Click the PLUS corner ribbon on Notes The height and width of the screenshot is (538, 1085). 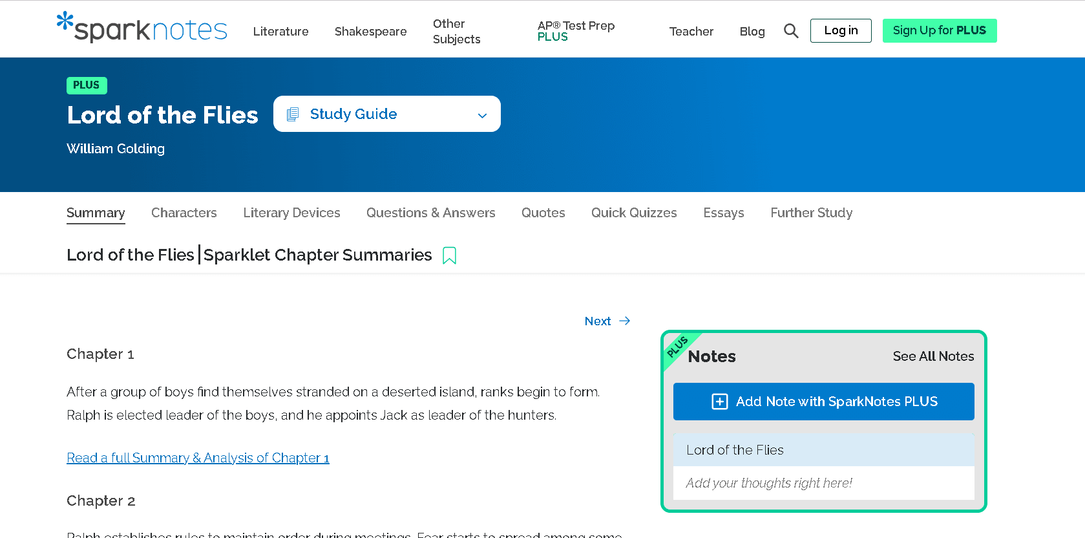(677, 347)
